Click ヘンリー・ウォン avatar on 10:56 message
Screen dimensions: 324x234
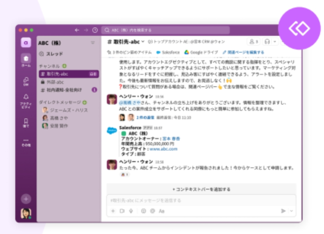click(x=112, y=99)
